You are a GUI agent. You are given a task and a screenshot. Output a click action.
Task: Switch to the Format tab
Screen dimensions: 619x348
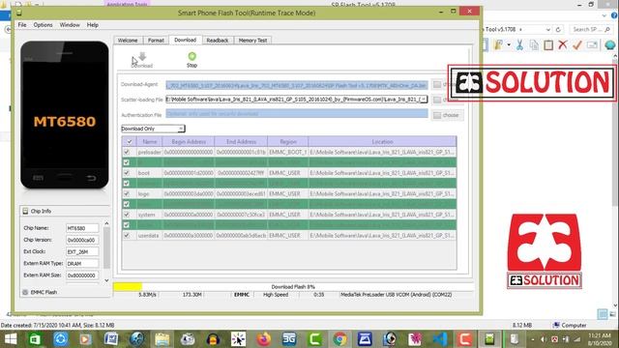156,41
